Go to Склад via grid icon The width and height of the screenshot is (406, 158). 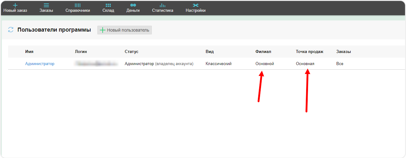pyautogui.click(x=108, y=5)
